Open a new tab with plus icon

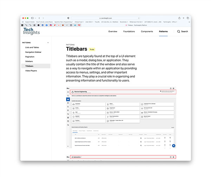click(184, 18)
